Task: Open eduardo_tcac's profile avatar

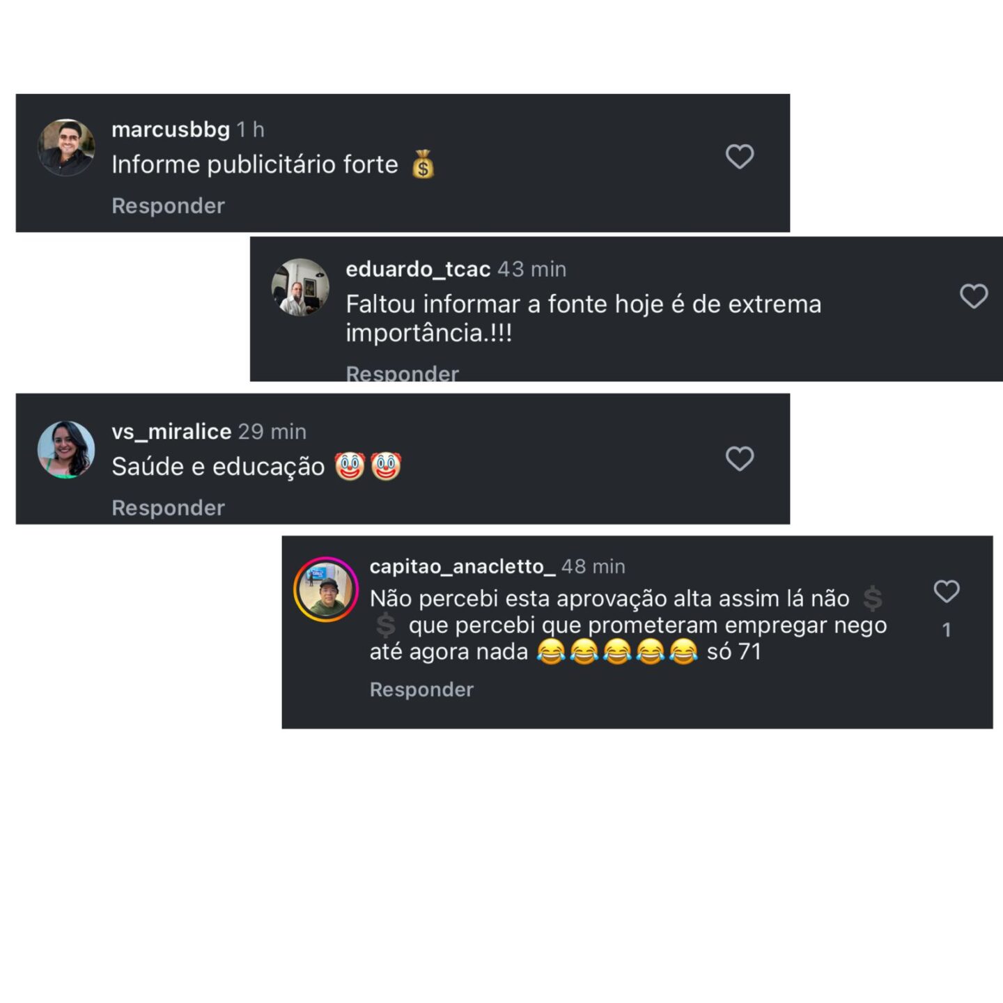Action: pos(300,287)
